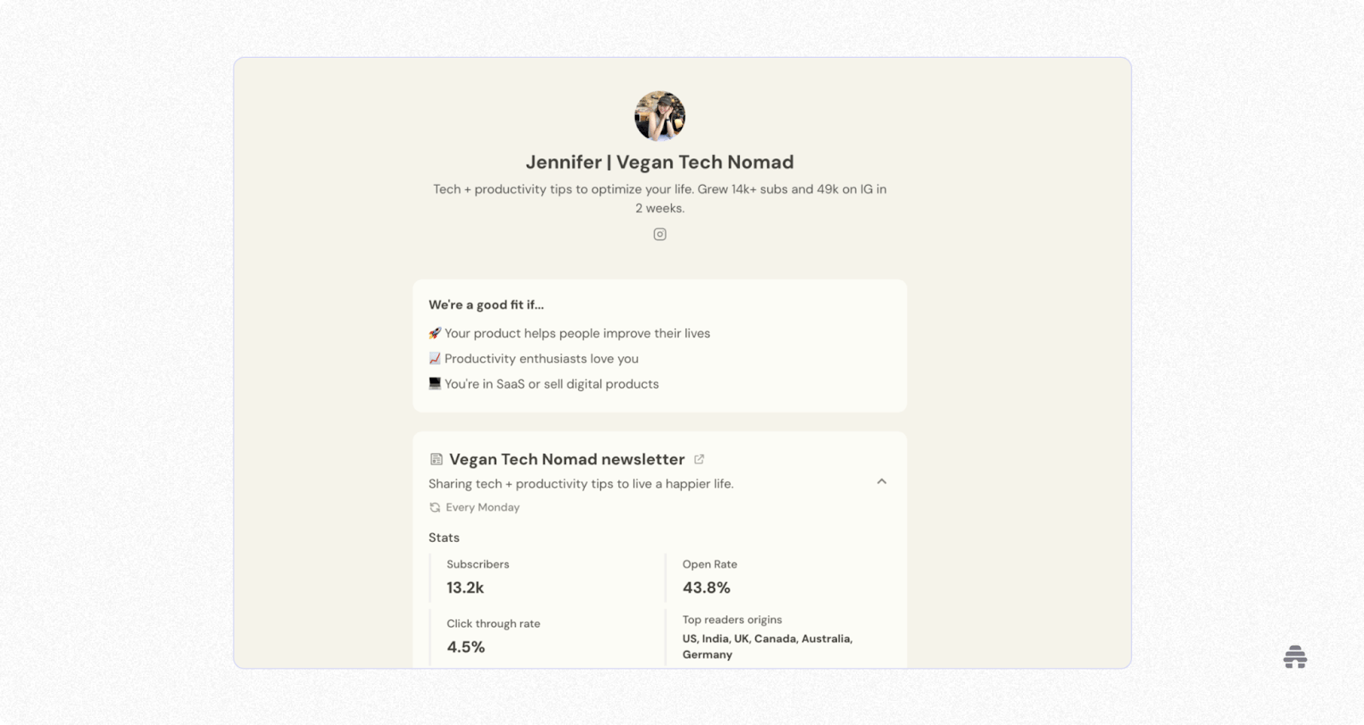The height and width of the screenshot is (725, 1364).
Task: Click the newsletter document icon
Action: click(436, 460)
